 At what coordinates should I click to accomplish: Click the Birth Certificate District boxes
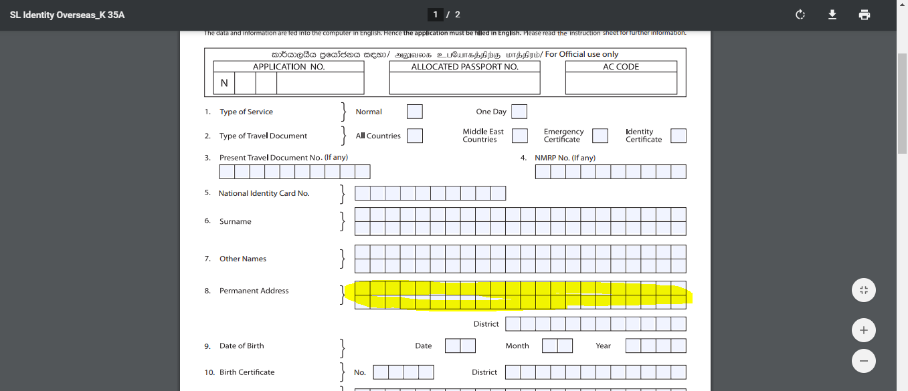tap(596, 372)
